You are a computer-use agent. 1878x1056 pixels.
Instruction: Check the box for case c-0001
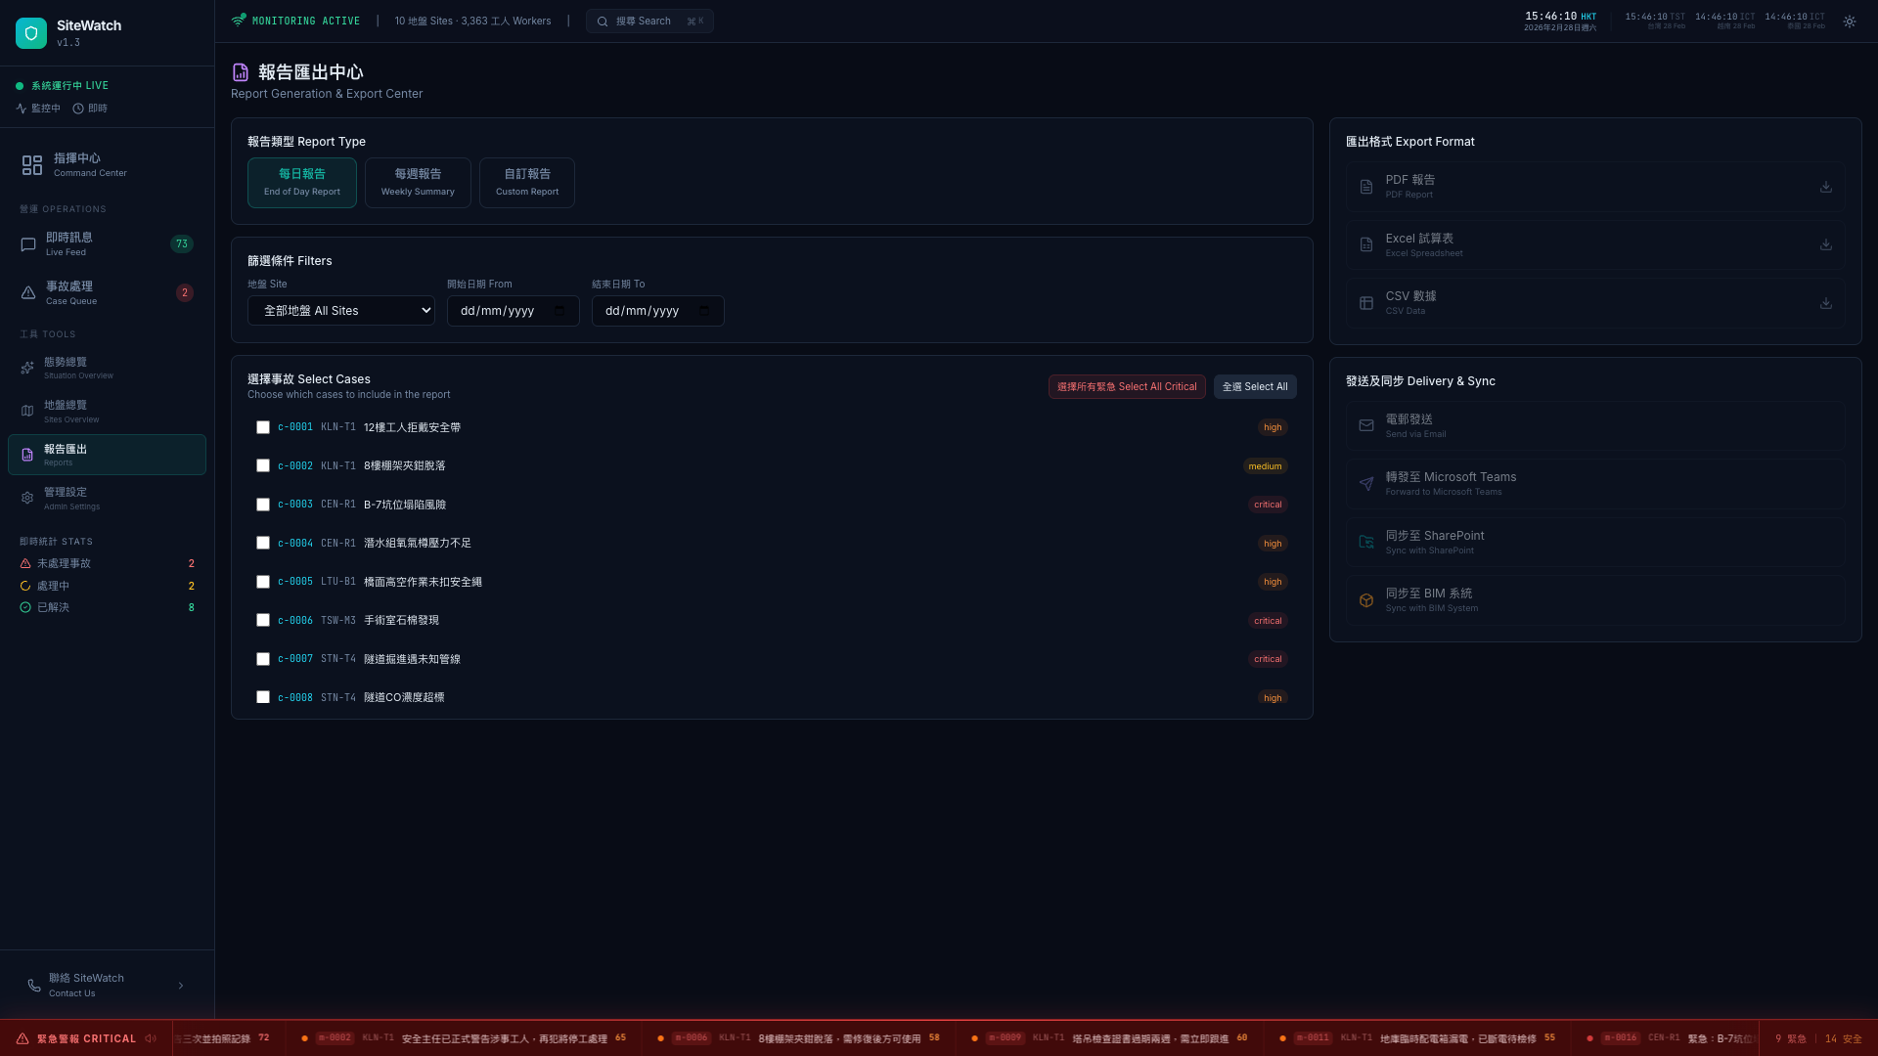tap(263, 427)
